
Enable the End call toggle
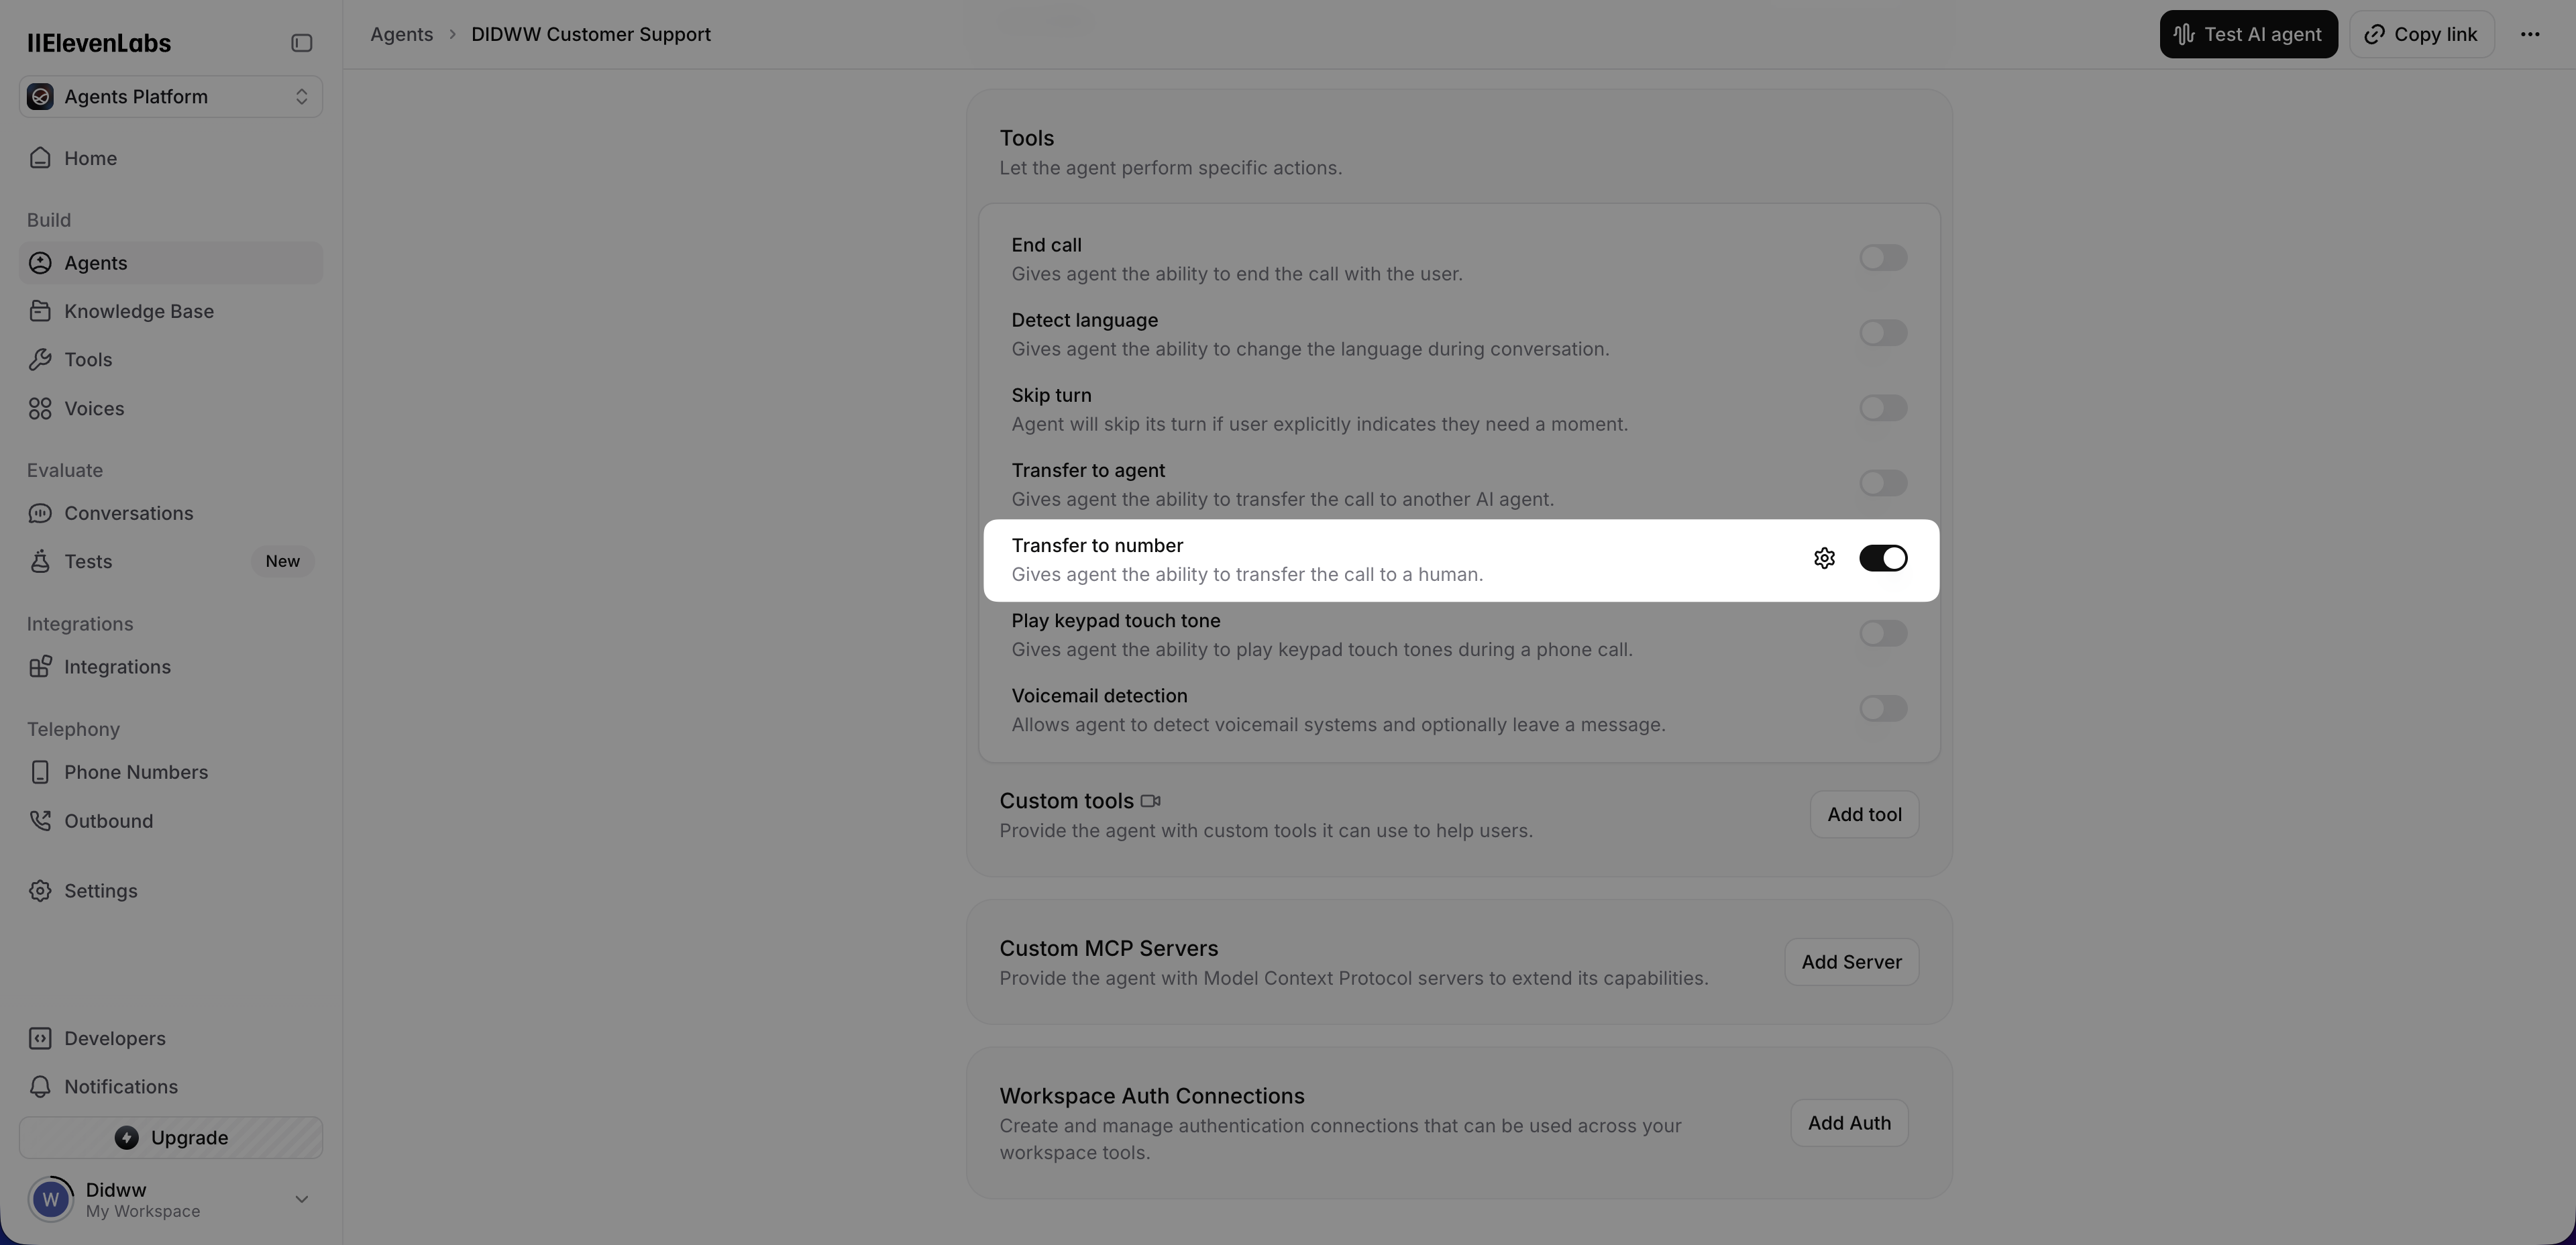[x=1882, y=258]
